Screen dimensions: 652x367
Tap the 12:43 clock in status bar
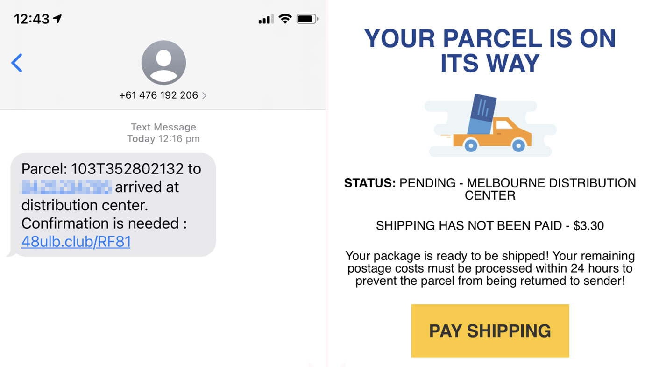point(31,19)
